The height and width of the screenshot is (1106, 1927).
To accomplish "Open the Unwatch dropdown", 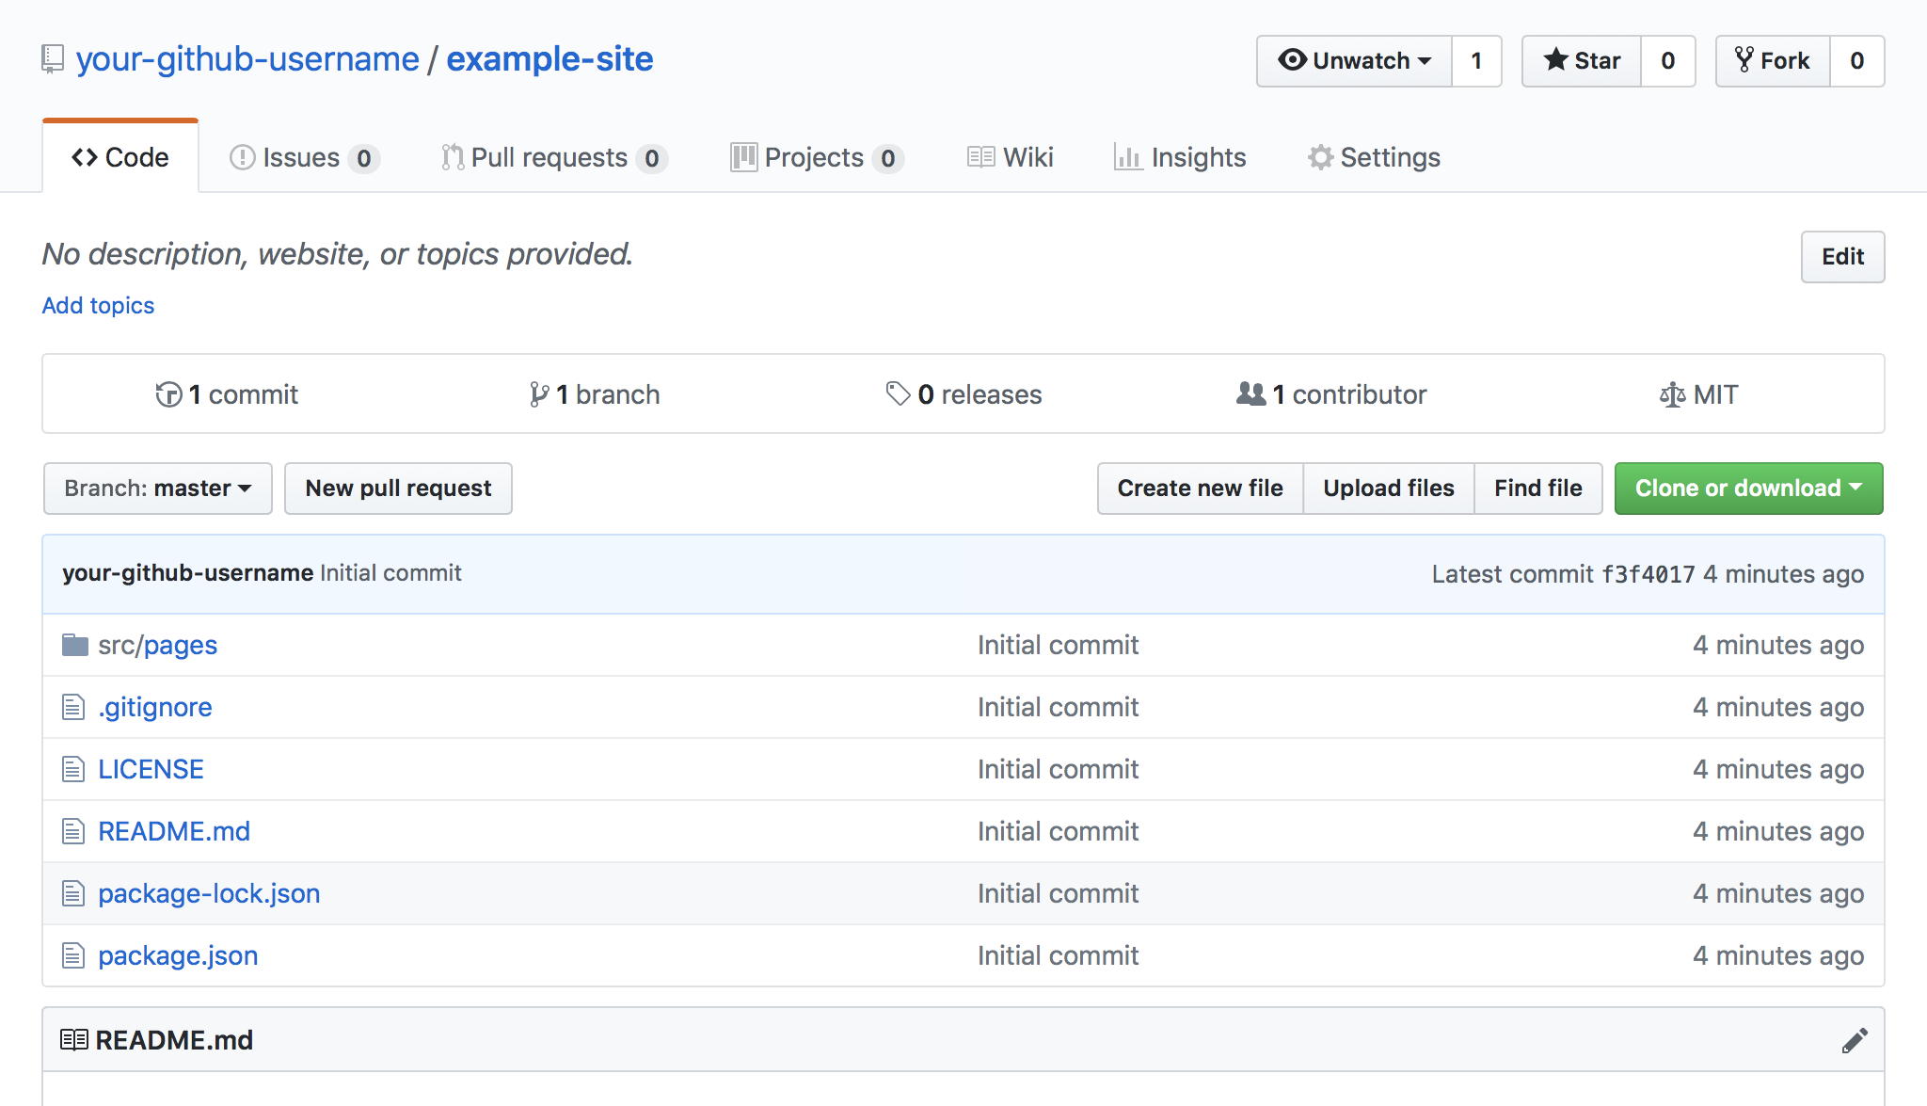I will [1355, 60].
